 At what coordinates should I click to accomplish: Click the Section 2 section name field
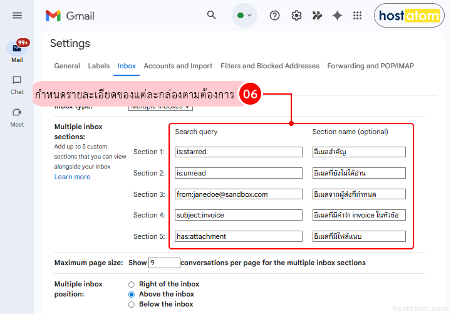pyautogui.click(x=359, y=173)
